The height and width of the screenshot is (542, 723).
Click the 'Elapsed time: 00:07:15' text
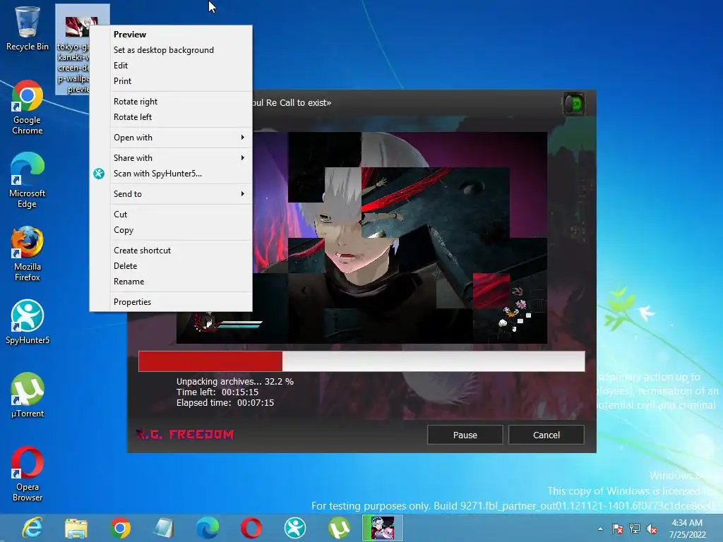[225, 402]
